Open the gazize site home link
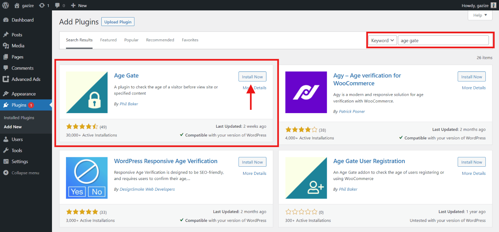This screenshot has height=232, width=499. 24,5
